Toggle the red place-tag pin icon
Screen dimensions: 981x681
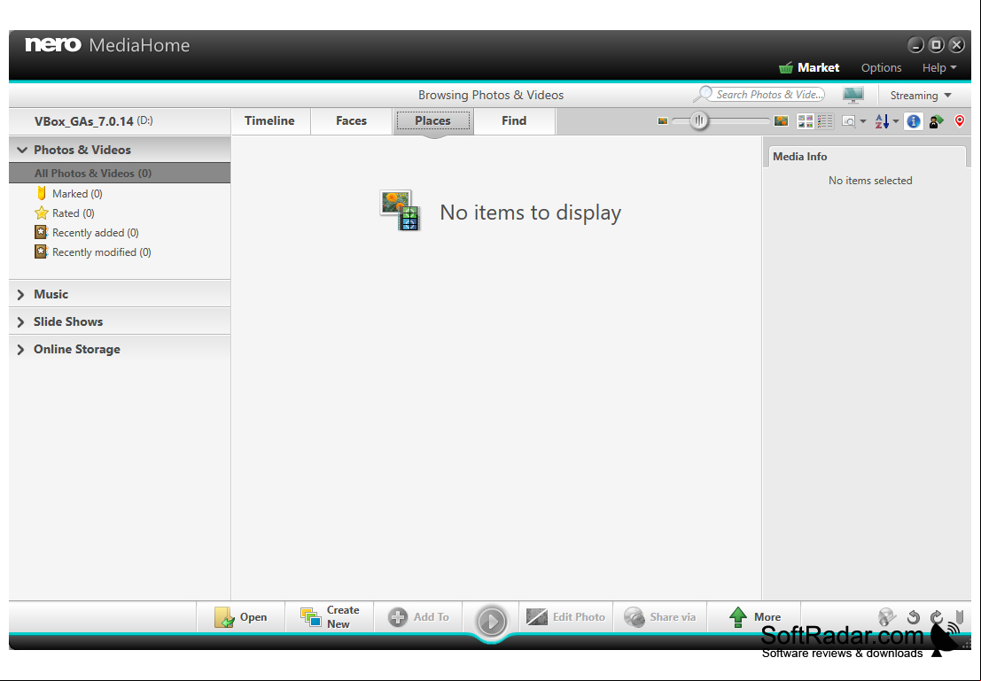[960, 120]
